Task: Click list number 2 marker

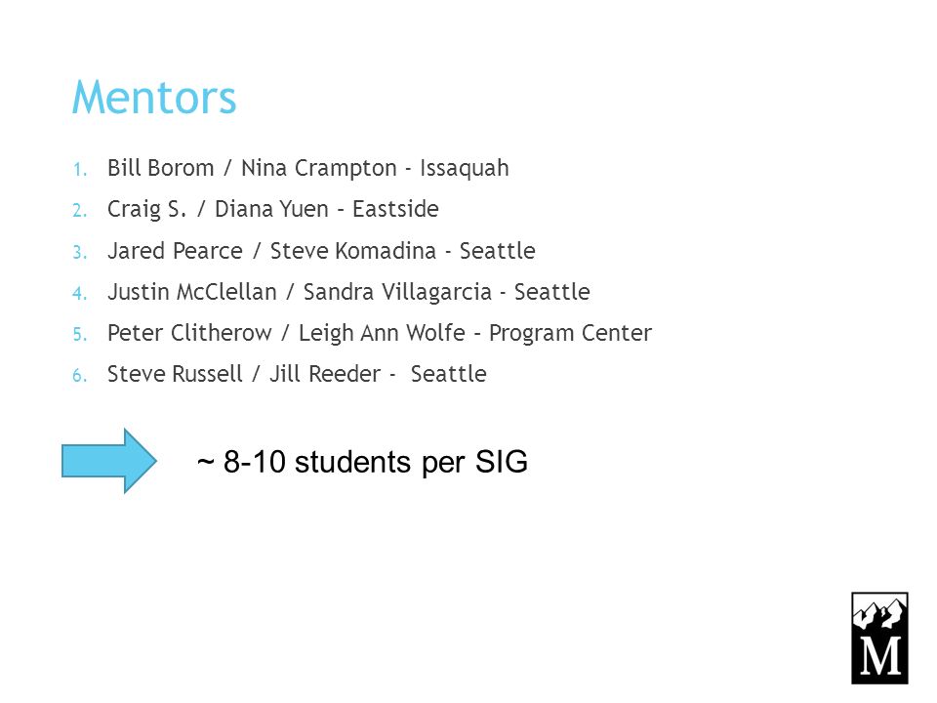Action: (x=79, y=211)
